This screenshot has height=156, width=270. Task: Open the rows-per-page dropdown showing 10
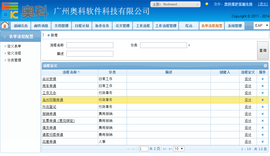179,149
